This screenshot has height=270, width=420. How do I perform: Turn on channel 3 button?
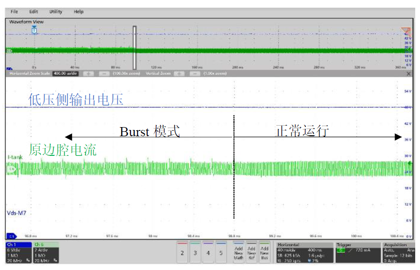195,253
